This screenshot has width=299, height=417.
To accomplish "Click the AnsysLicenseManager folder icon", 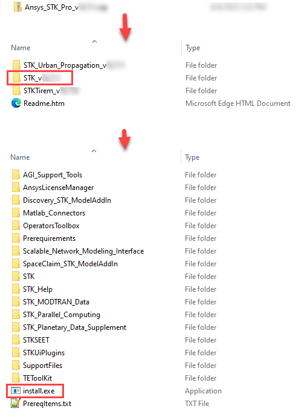I will click(x=16, y=187).
